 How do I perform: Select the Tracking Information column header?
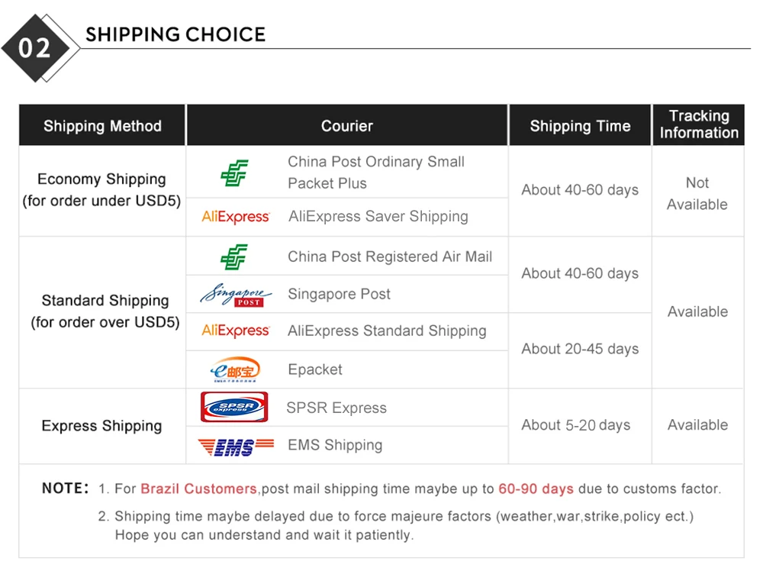[x=699, y=124]
